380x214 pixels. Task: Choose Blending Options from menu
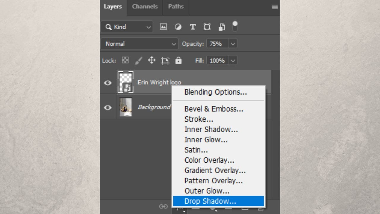[218, 92]
